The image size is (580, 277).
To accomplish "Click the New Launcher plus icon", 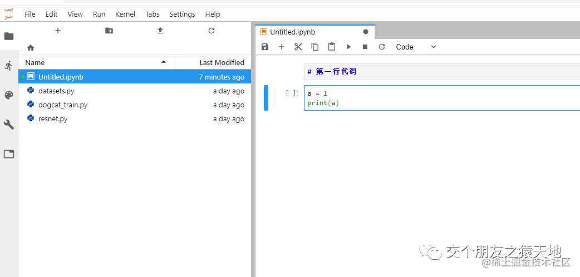I will click(58, 31).
